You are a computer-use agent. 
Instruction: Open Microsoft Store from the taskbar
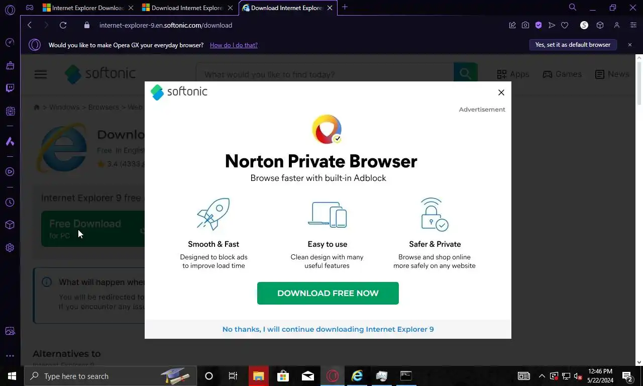click(x=283, y=376)
